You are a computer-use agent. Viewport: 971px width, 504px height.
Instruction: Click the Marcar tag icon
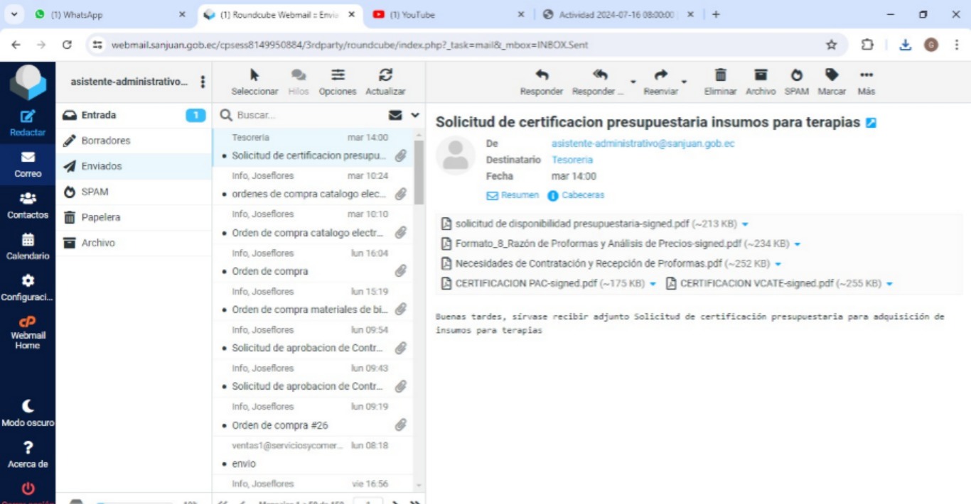click(832, 75)
